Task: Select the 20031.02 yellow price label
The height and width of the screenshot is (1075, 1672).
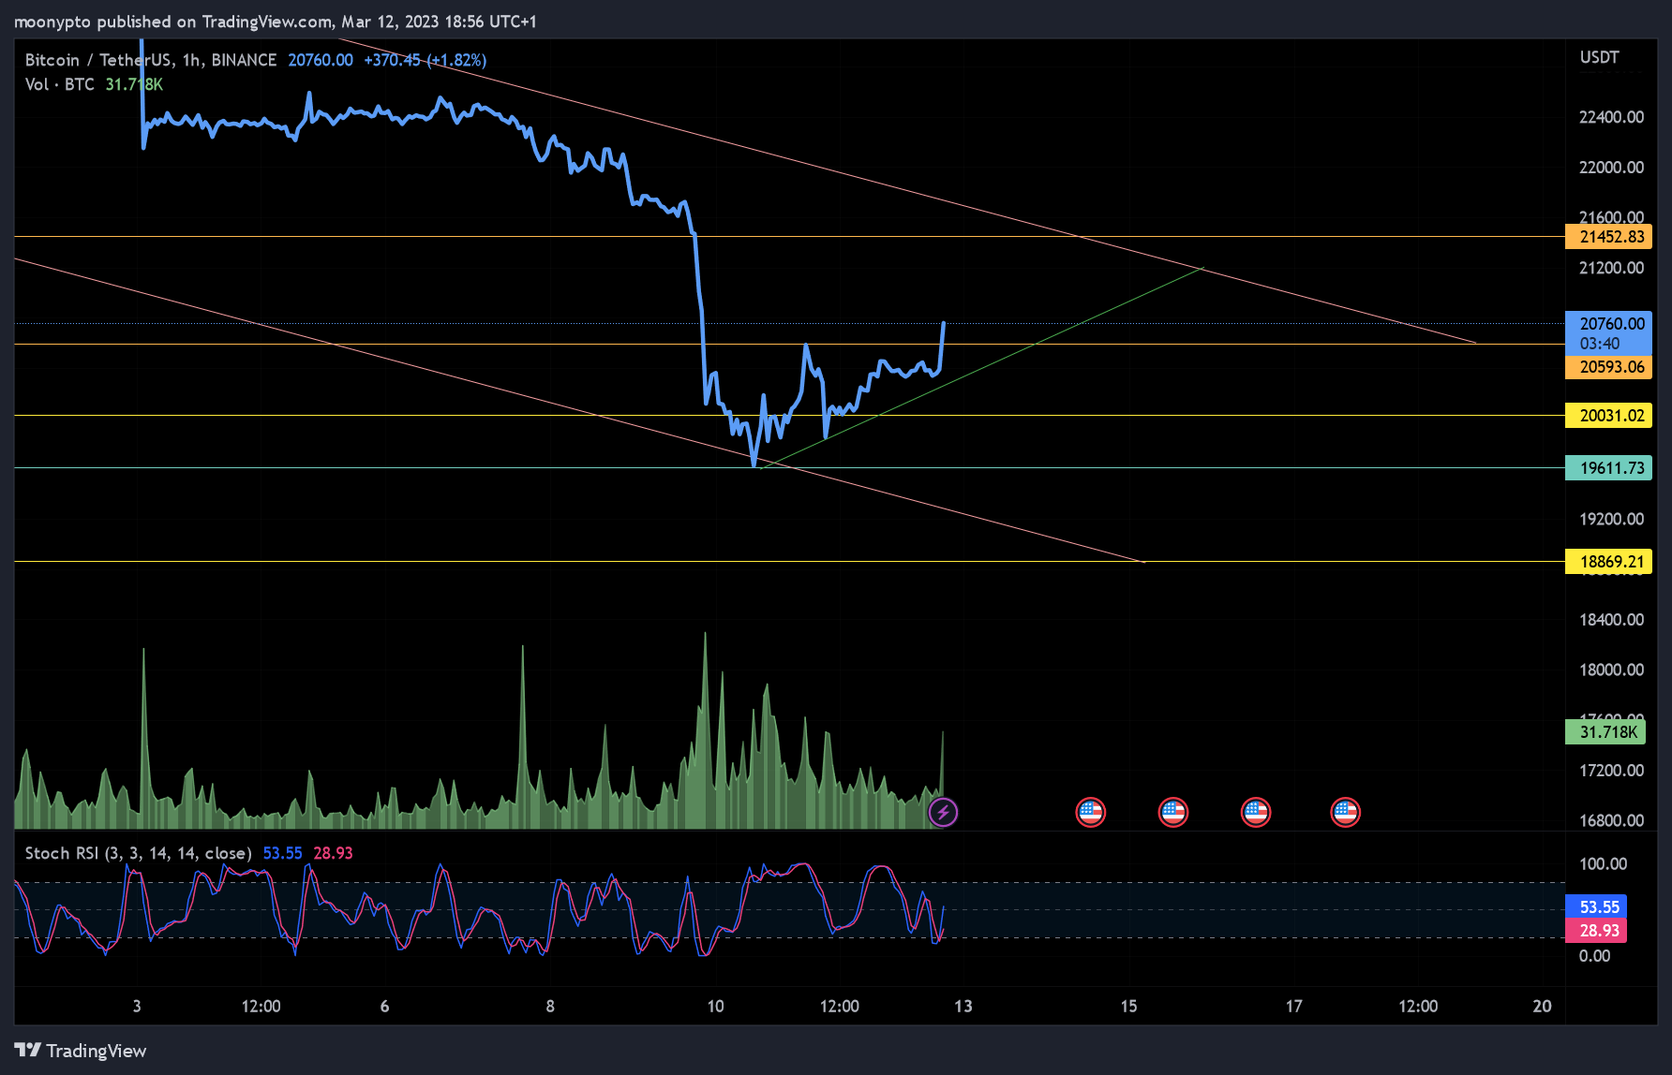Action: pyautogui.click(x=1608, y=416)
